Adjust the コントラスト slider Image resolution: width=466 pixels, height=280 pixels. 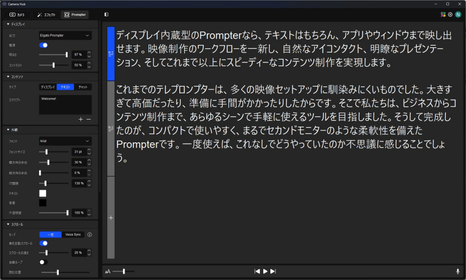[54, 65]
